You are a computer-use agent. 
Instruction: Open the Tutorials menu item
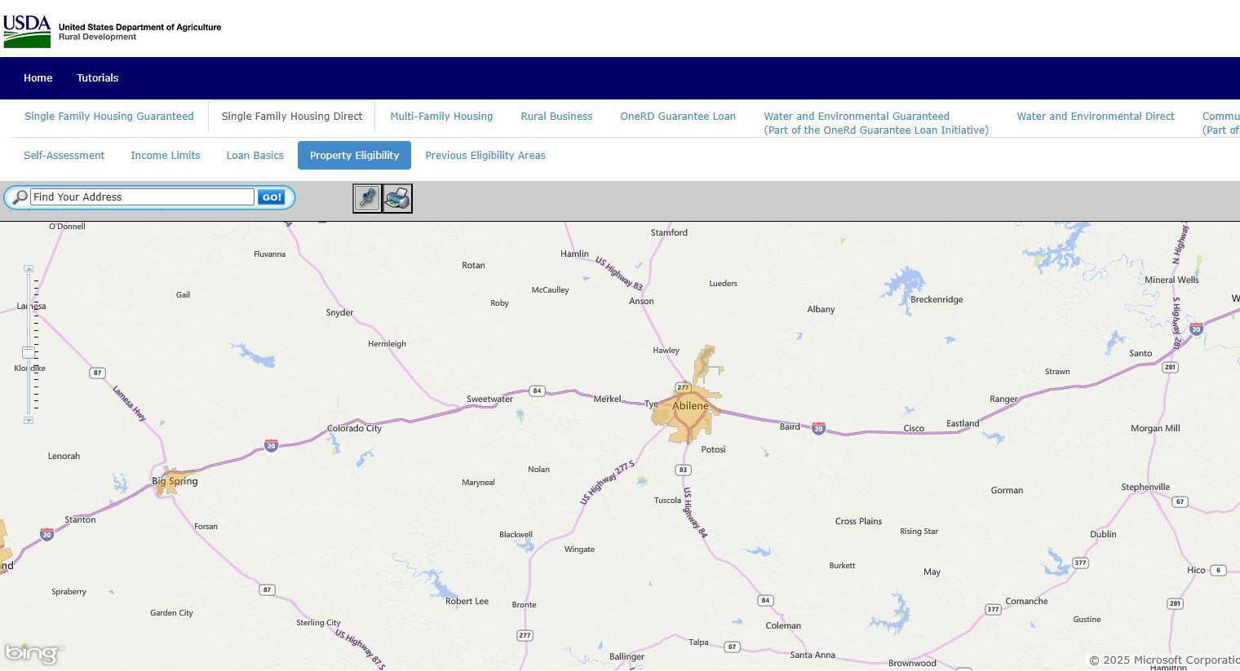[x=97, y=77]
